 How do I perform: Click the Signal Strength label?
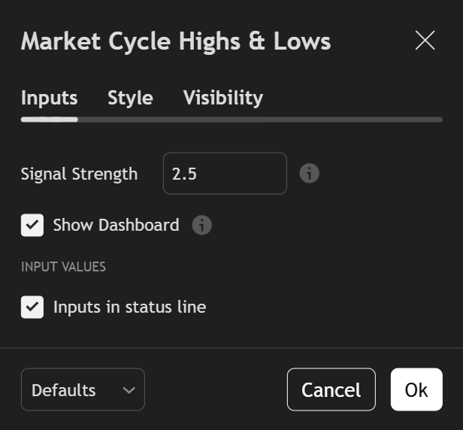pos(79,174)
